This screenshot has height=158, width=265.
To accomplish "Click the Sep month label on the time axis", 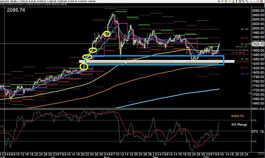I will pos(155,157).
